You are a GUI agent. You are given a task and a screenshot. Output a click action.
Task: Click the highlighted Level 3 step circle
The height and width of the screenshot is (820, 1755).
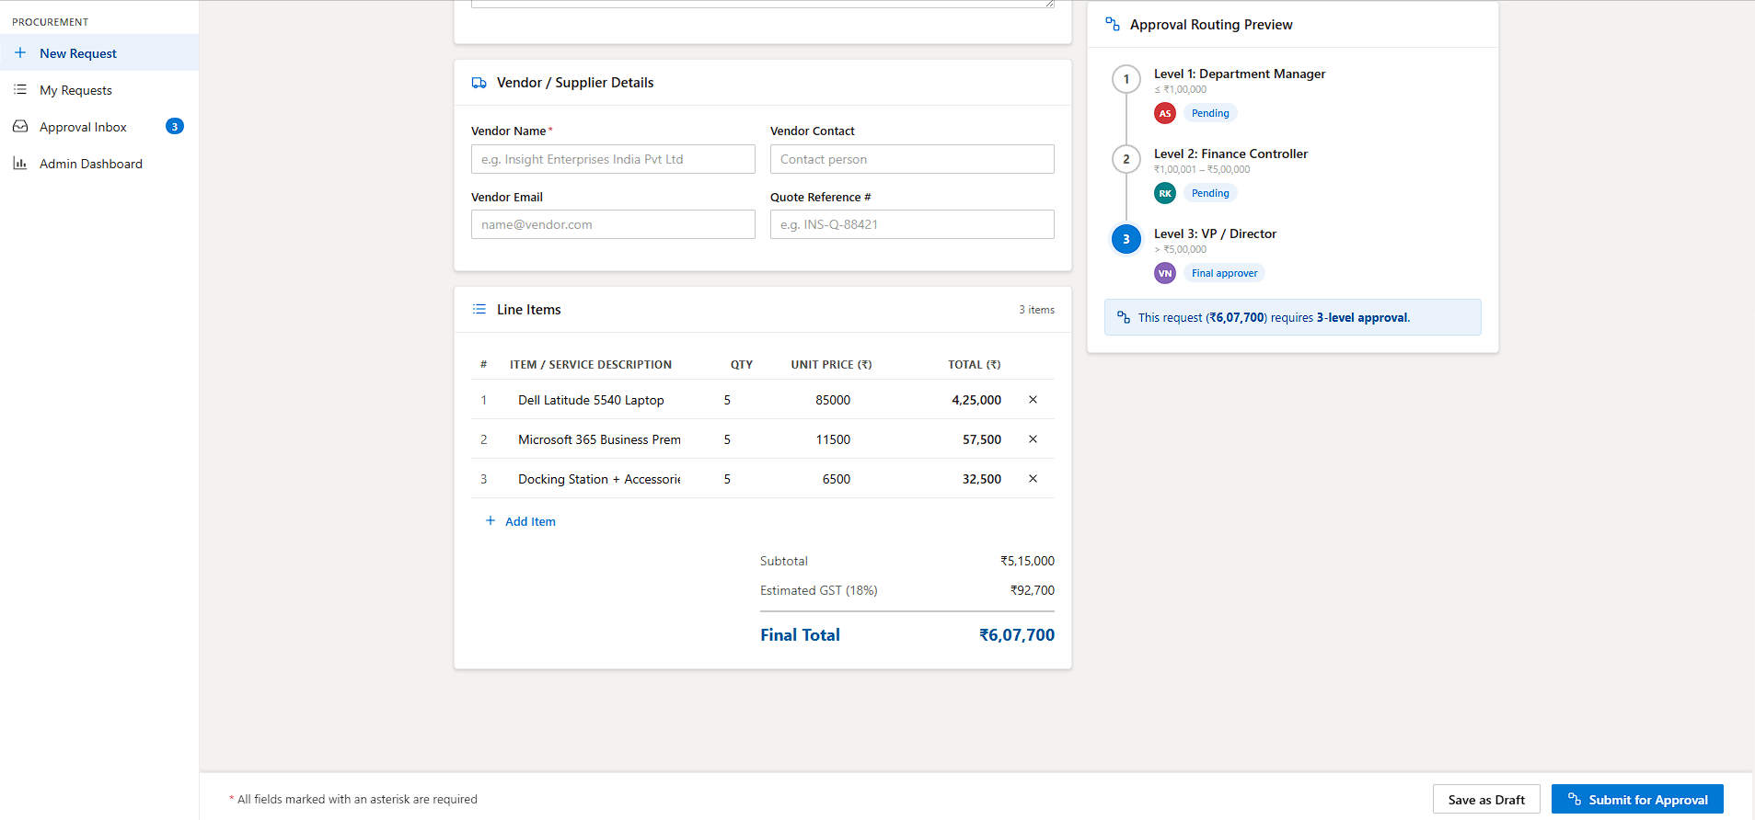tap(1126, 239)
